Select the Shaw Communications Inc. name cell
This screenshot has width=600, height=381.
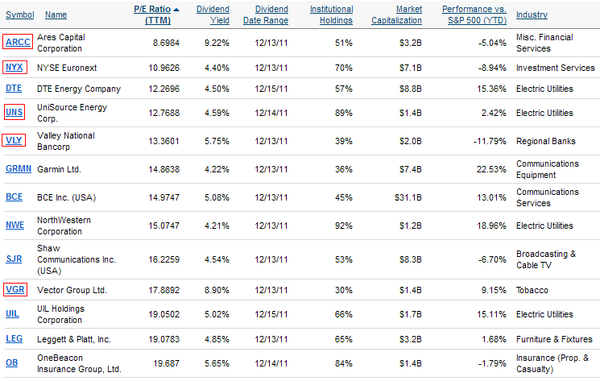coord(77,259)
